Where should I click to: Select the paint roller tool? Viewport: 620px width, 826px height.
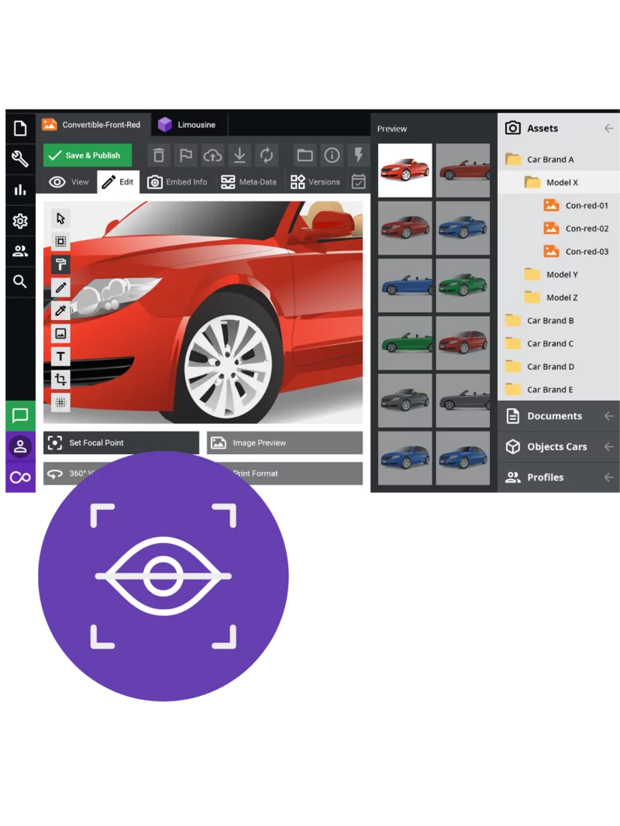pyautogui.click(x=60, y=264)
